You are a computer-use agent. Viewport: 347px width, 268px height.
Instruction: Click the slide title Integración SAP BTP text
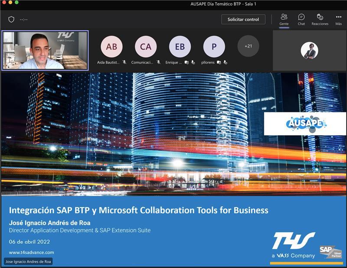(x=138, y=210)
